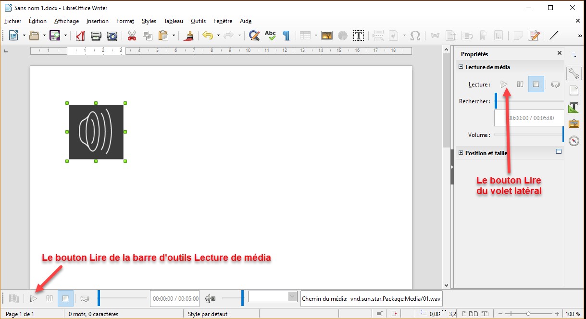This screenshot has width=586, height=319.
Task: Select the Clone Formatting paintbrush
Action: tap(190, 36)
